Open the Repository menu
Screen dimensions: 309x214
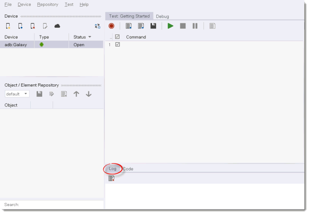[47, 4]
